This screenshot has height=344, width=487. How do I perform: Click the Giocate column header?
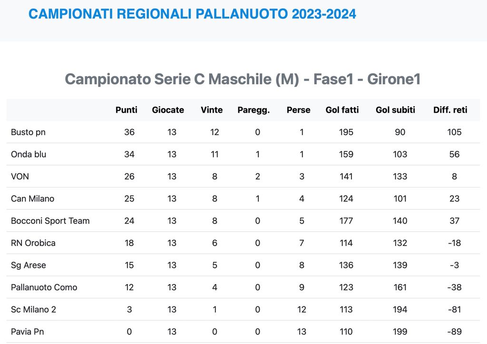coord(168,110)
